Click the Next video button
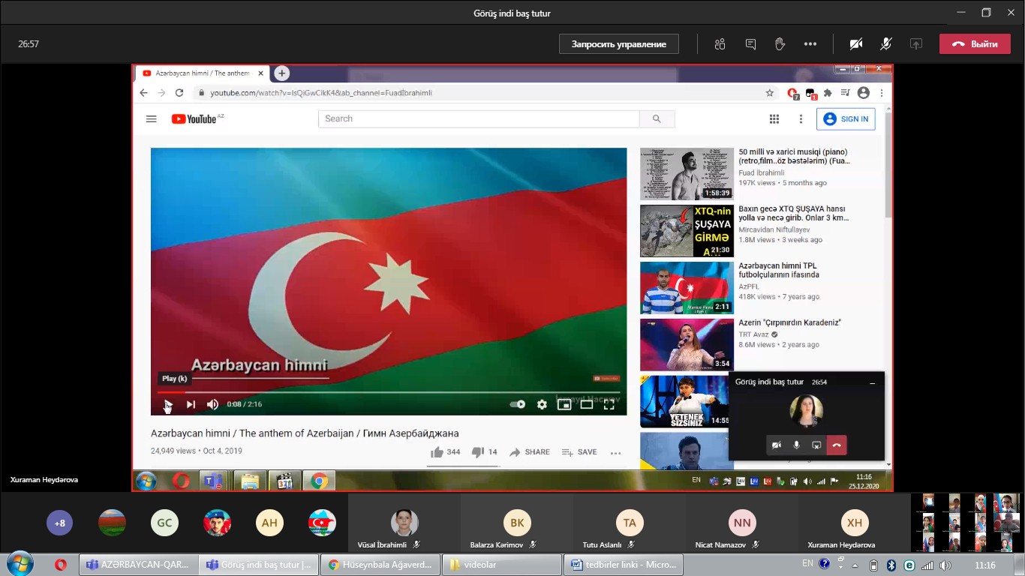 point(191,404)
